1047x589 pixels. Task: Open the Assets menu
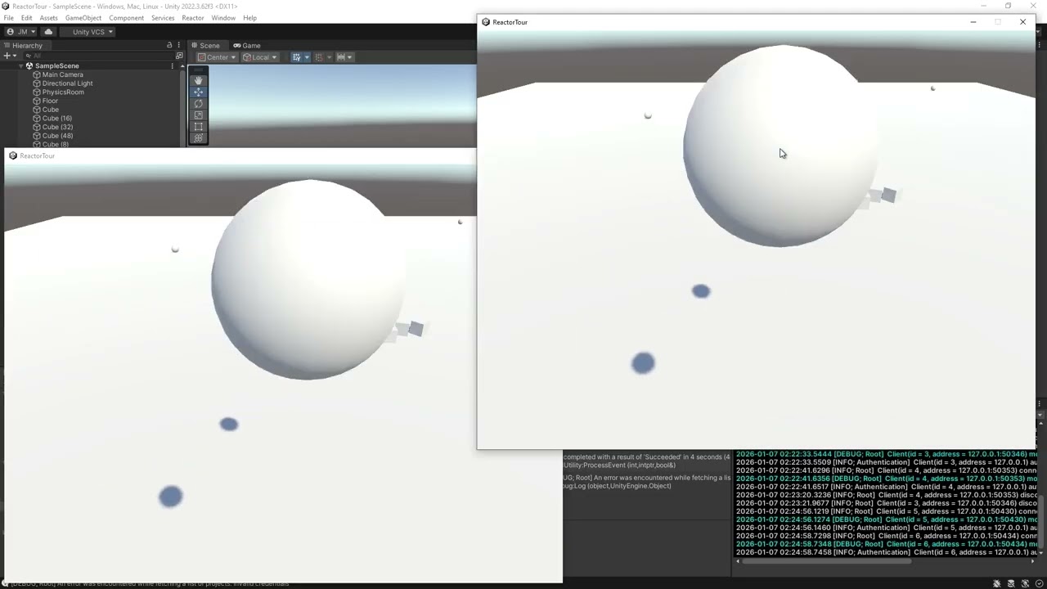pos(48,18)
